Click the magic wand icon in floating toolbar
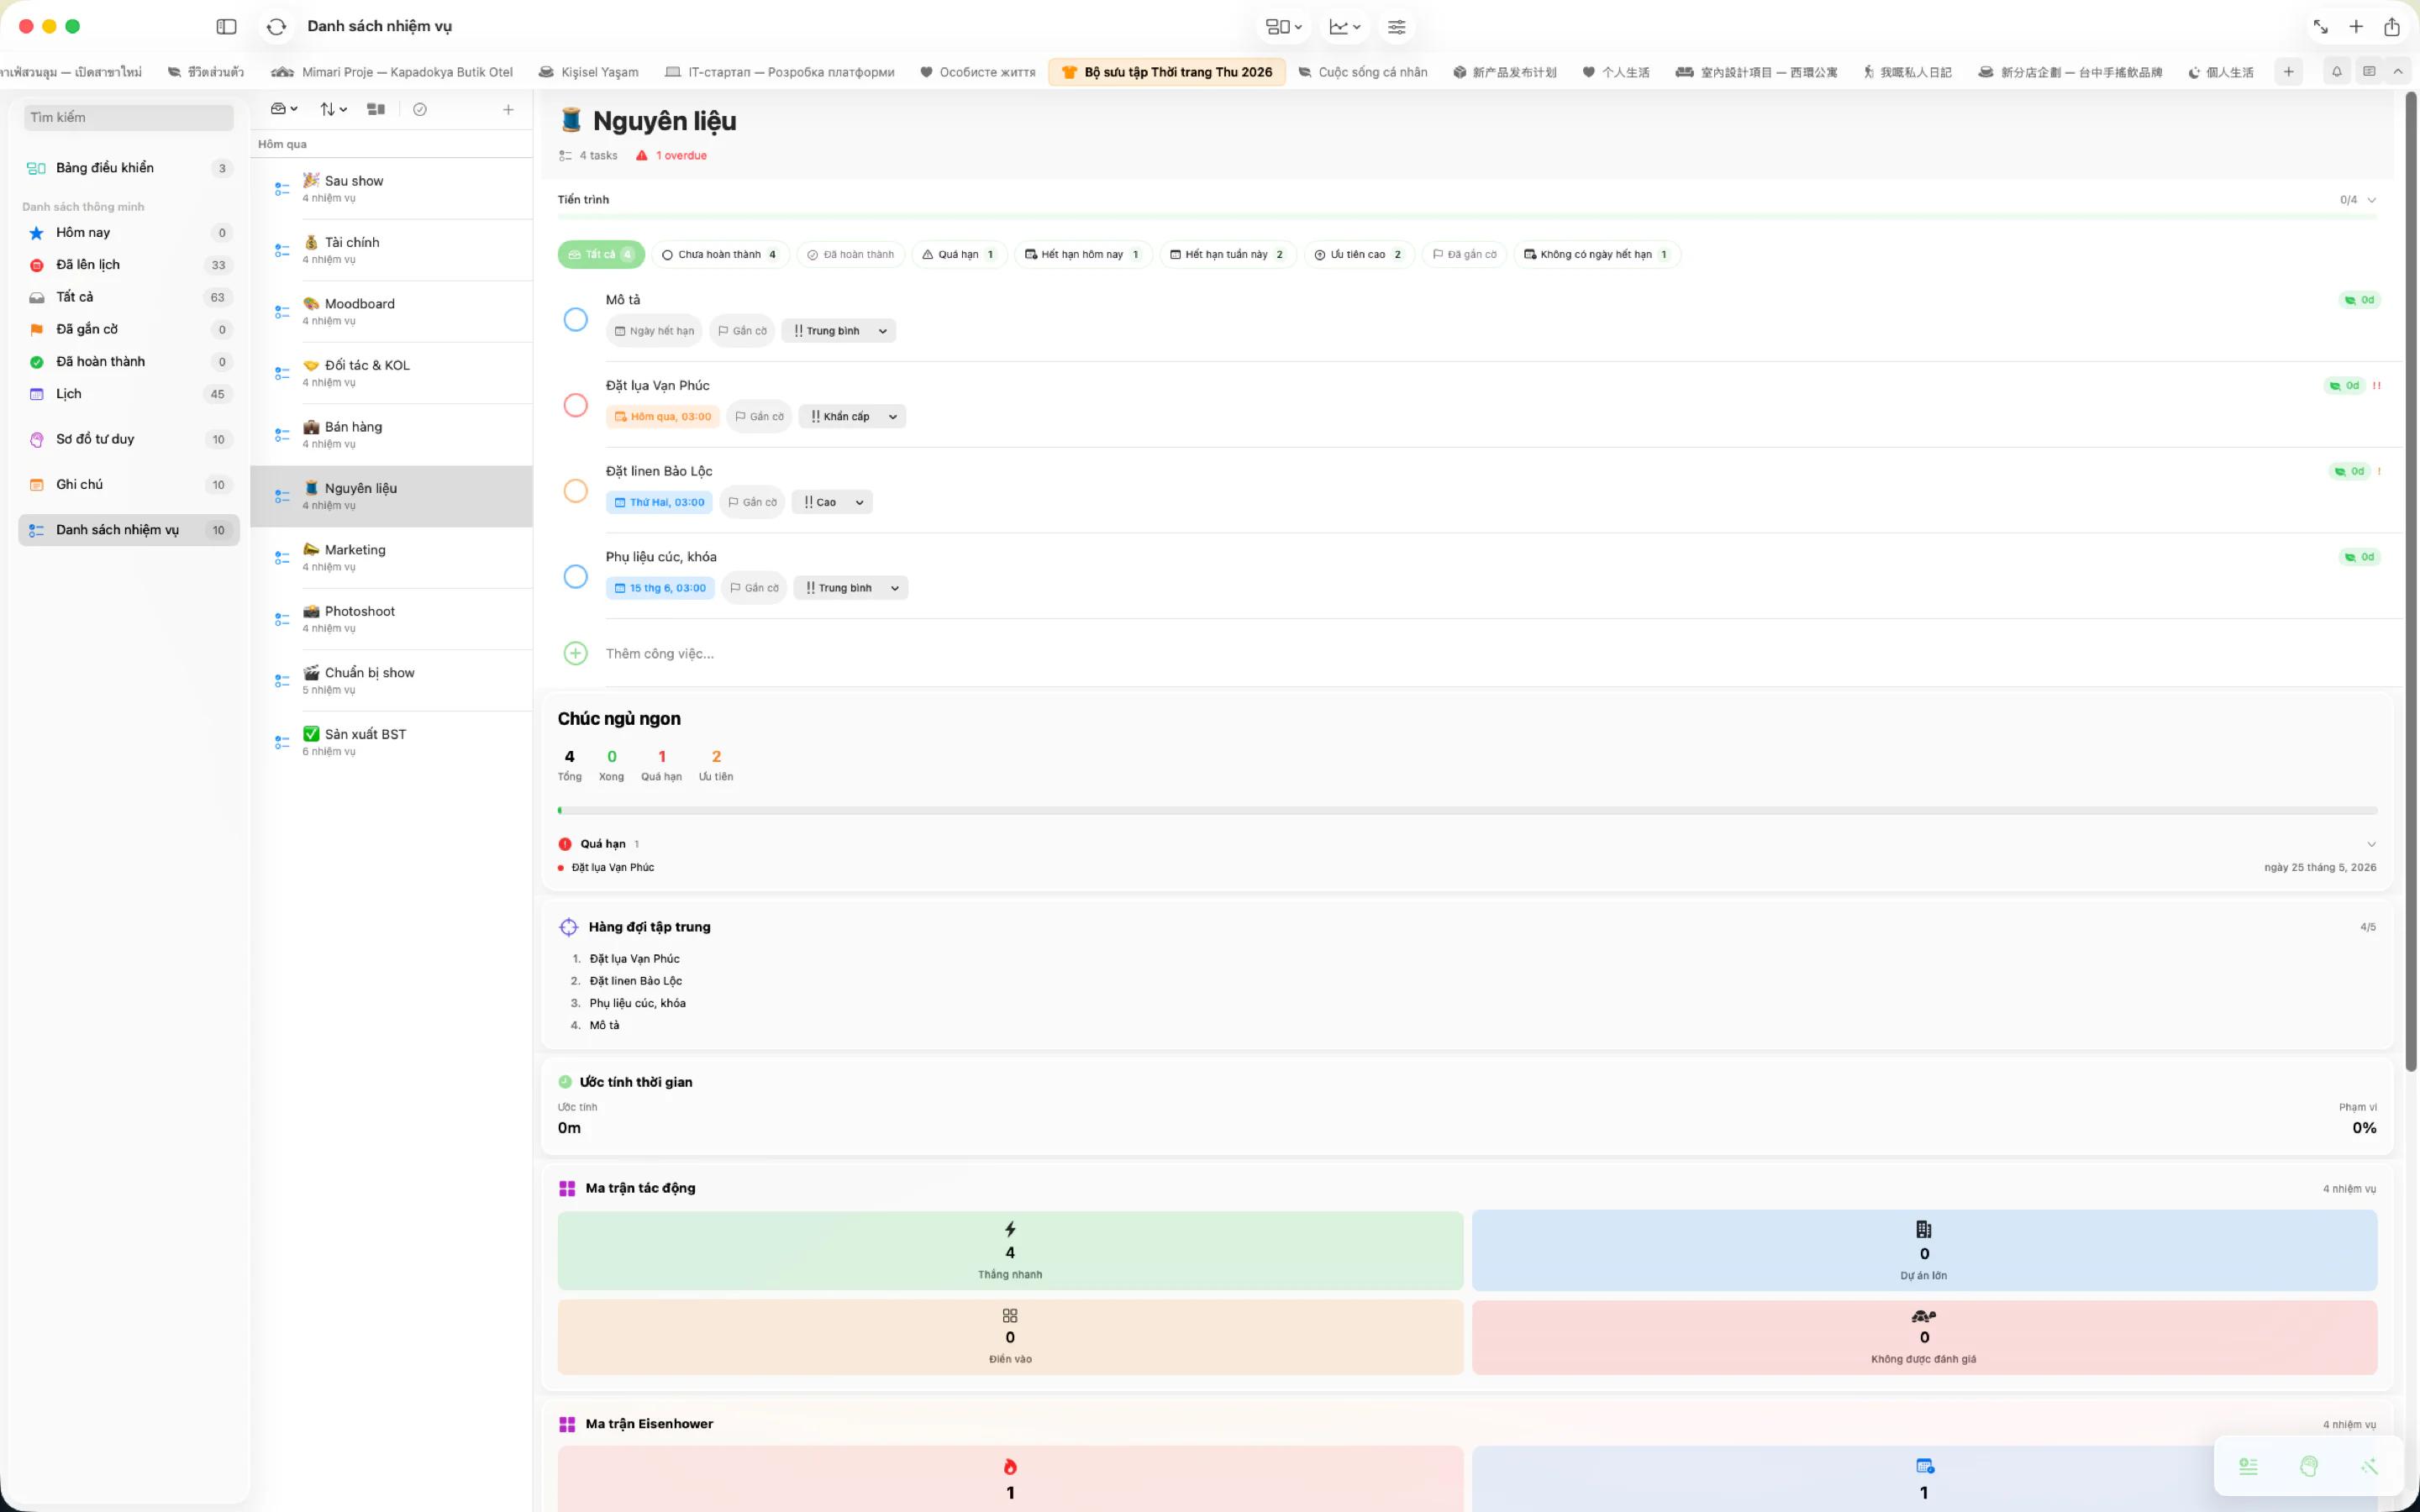Screen dimensions: 2420x1512 click(x=2369, y=1466)
